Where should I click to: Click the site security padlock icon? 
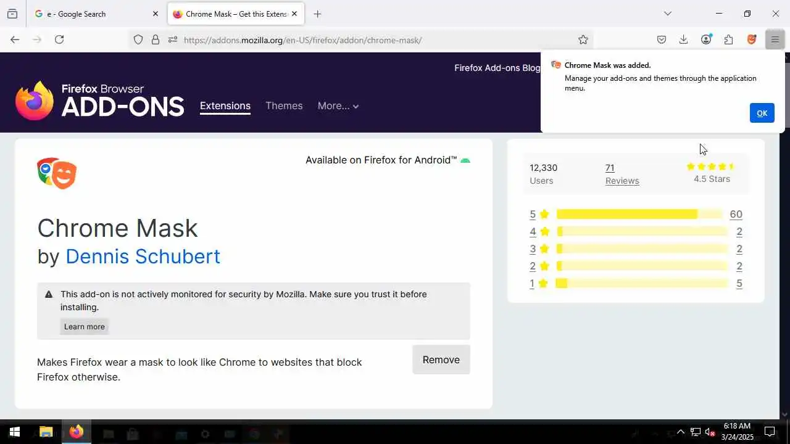pos(156,39)
